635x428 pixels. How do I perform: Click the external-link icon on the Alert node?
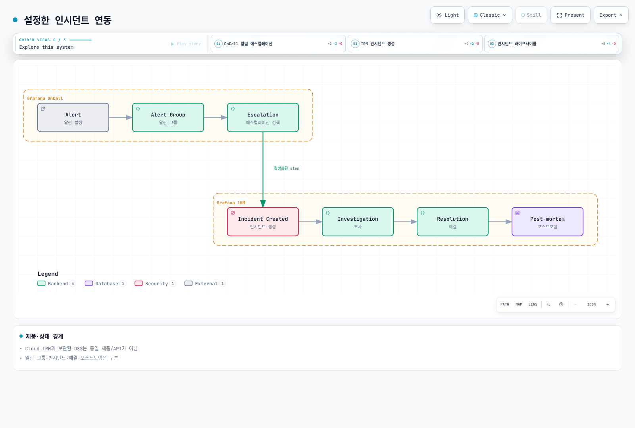43,109
